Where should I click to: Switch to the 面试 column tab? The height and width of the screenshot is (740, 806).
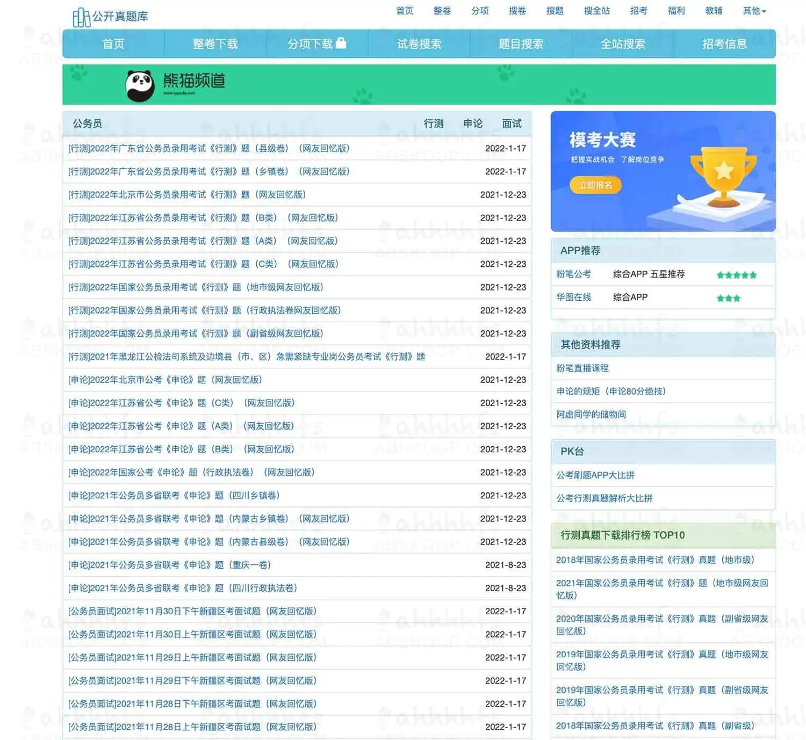[511, 123]
